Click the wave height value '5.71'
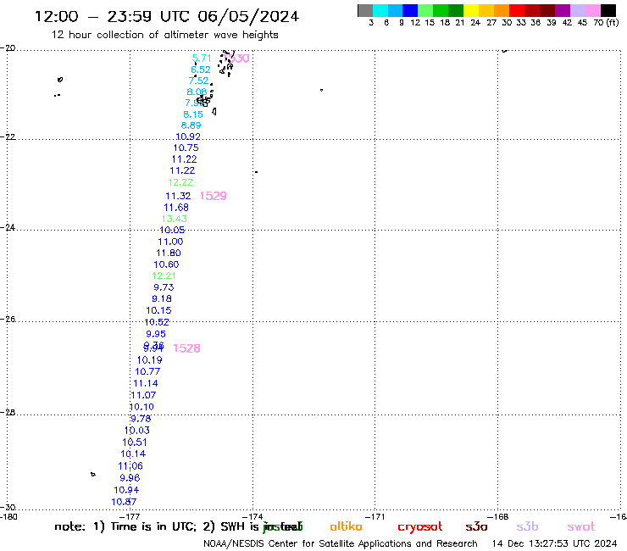 (202, 58)
